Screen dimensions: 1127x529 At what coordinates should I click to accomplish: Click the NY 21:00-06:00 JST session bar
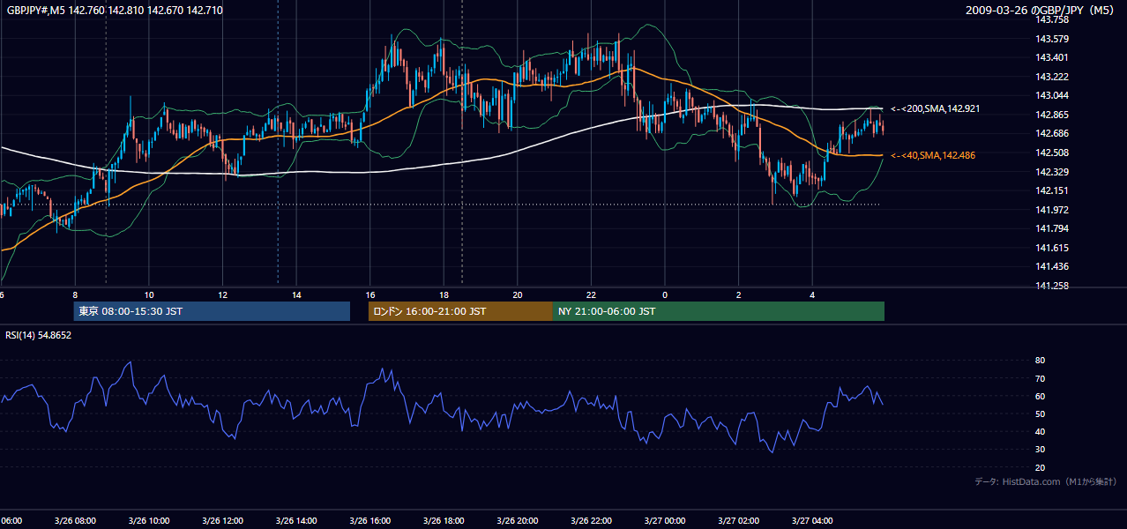tap(719, 311)
